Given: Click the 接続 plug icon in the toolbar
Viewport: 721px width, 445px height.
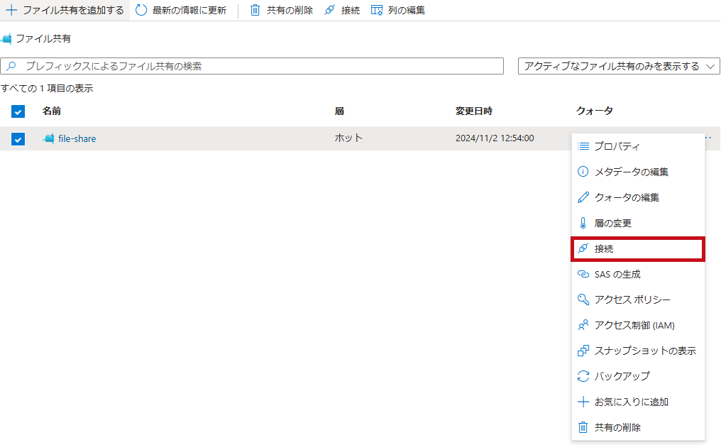Looking at the screenshot, I should tap(329, 11).
